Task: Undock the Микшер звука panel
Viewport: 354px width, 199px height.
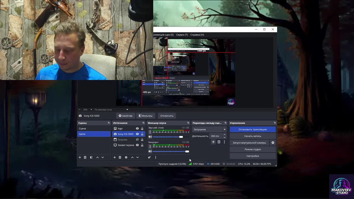Action: click(x=188, y=123)
